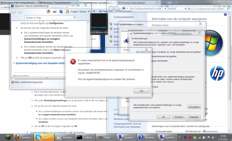
Task: Click the Facebook icon in browser toolbar
Action: (x=101, y=11)
